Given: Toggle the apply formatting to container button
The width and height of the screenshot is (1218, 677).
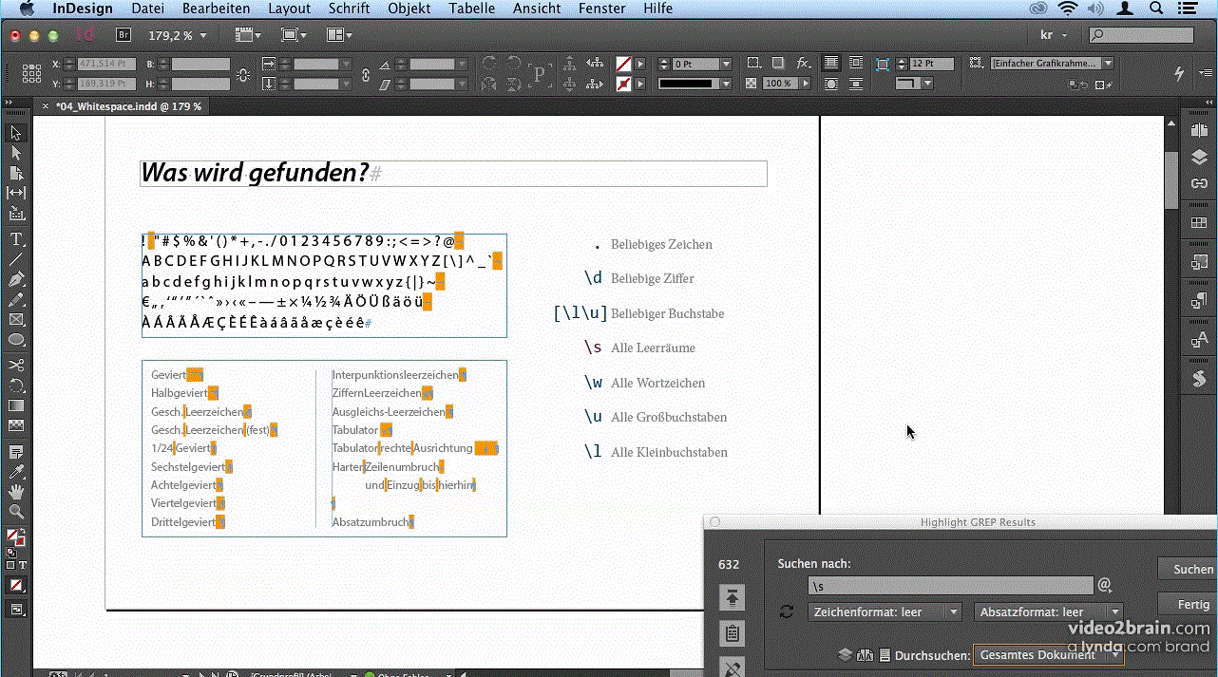Looking at the screenshot, I should (10, 565).
